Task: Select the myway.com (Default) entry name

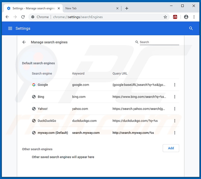Action: pyautogui.click(x=53, y=133)
